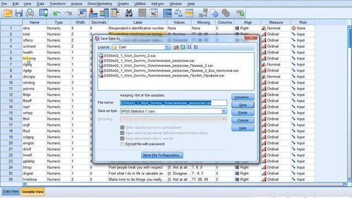Viewport: 352px width, 198px height.
Task: Switch Save dialog to list view
Action: tap(189, 47)
